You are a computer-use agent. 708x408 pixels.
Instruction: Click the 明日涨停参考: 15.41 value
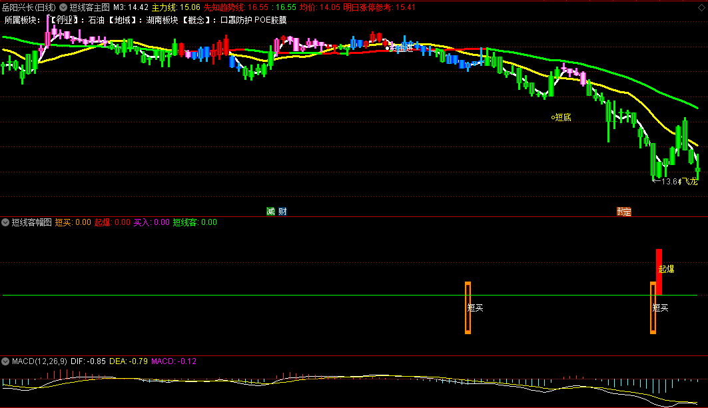[379, 7]
